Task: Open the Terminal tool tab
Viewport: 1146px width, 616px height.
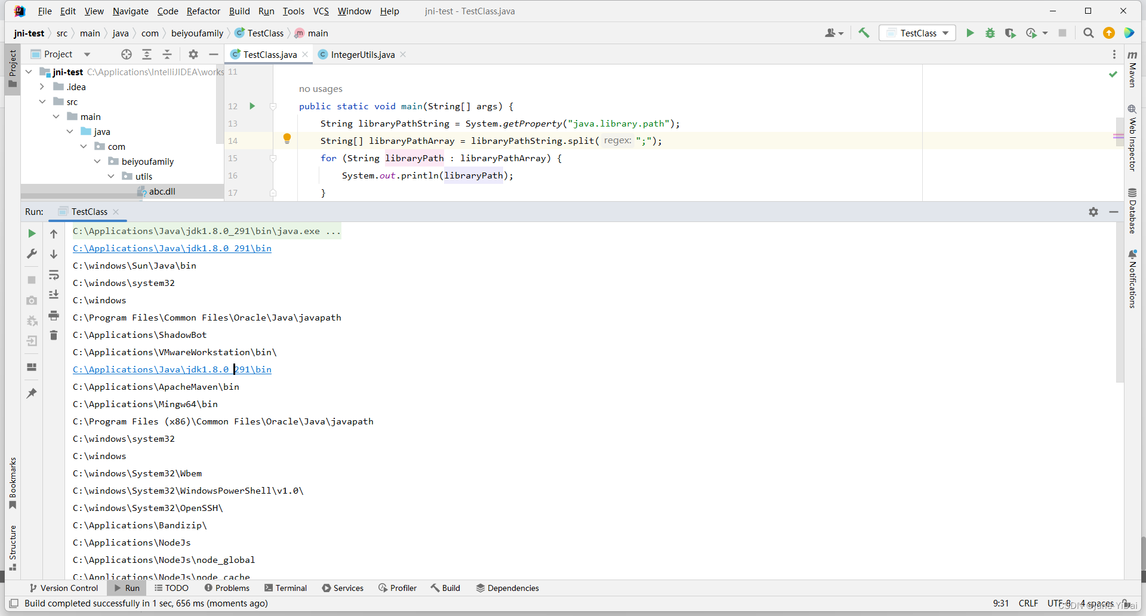Action: tap(285, 588)
